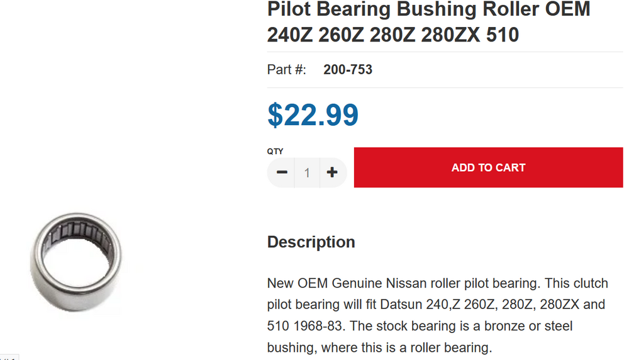
Task: Decrease quantity with the minus button
Action: (281, 172)
